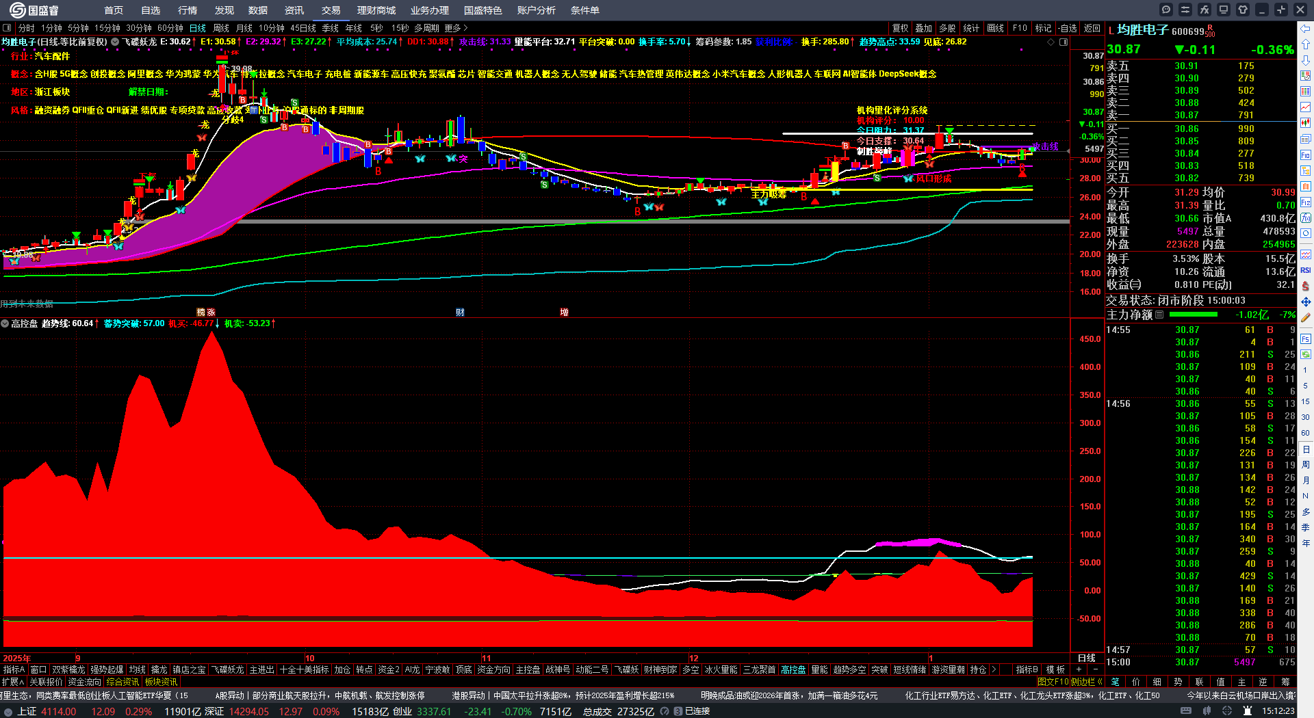Toggle 叠加 overlay mode
Viewport: 1314px width, 718px height.
tap(924, 28)
